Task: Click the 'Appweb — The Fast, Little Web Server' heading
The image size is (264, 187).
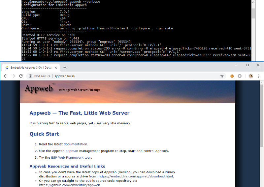Action: pos(80,113)
